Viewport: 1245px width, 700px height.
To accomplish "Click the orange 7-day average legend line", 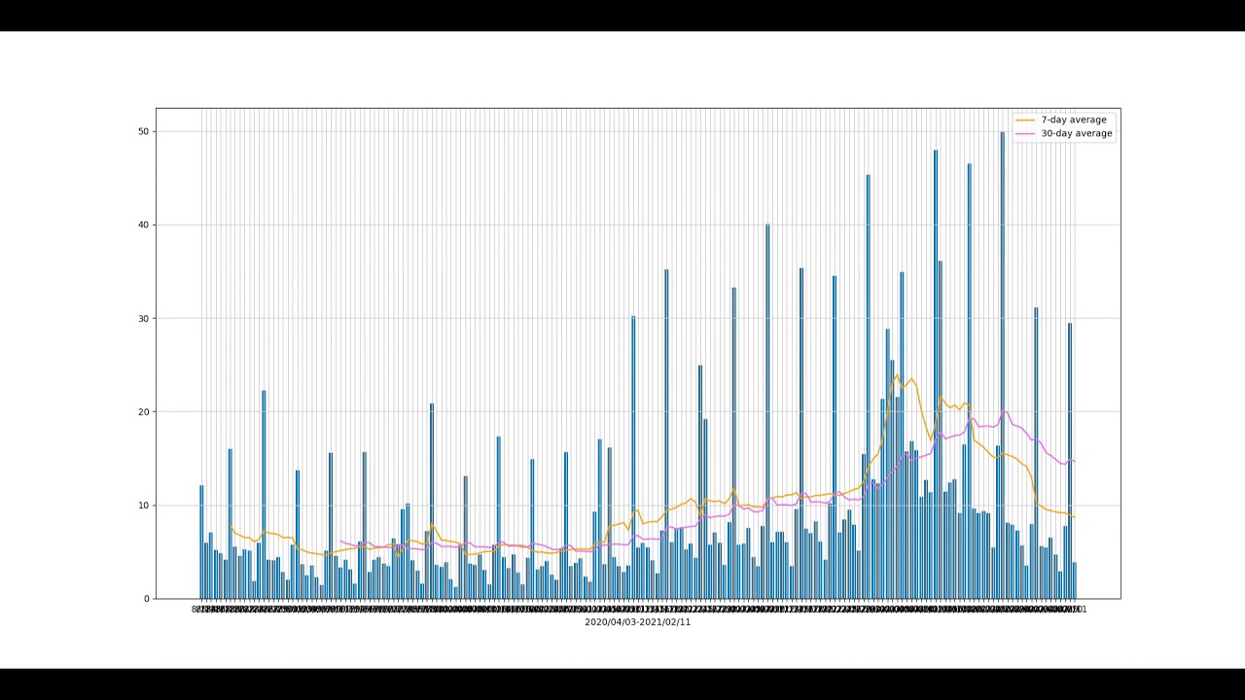I will (1026, 120).
